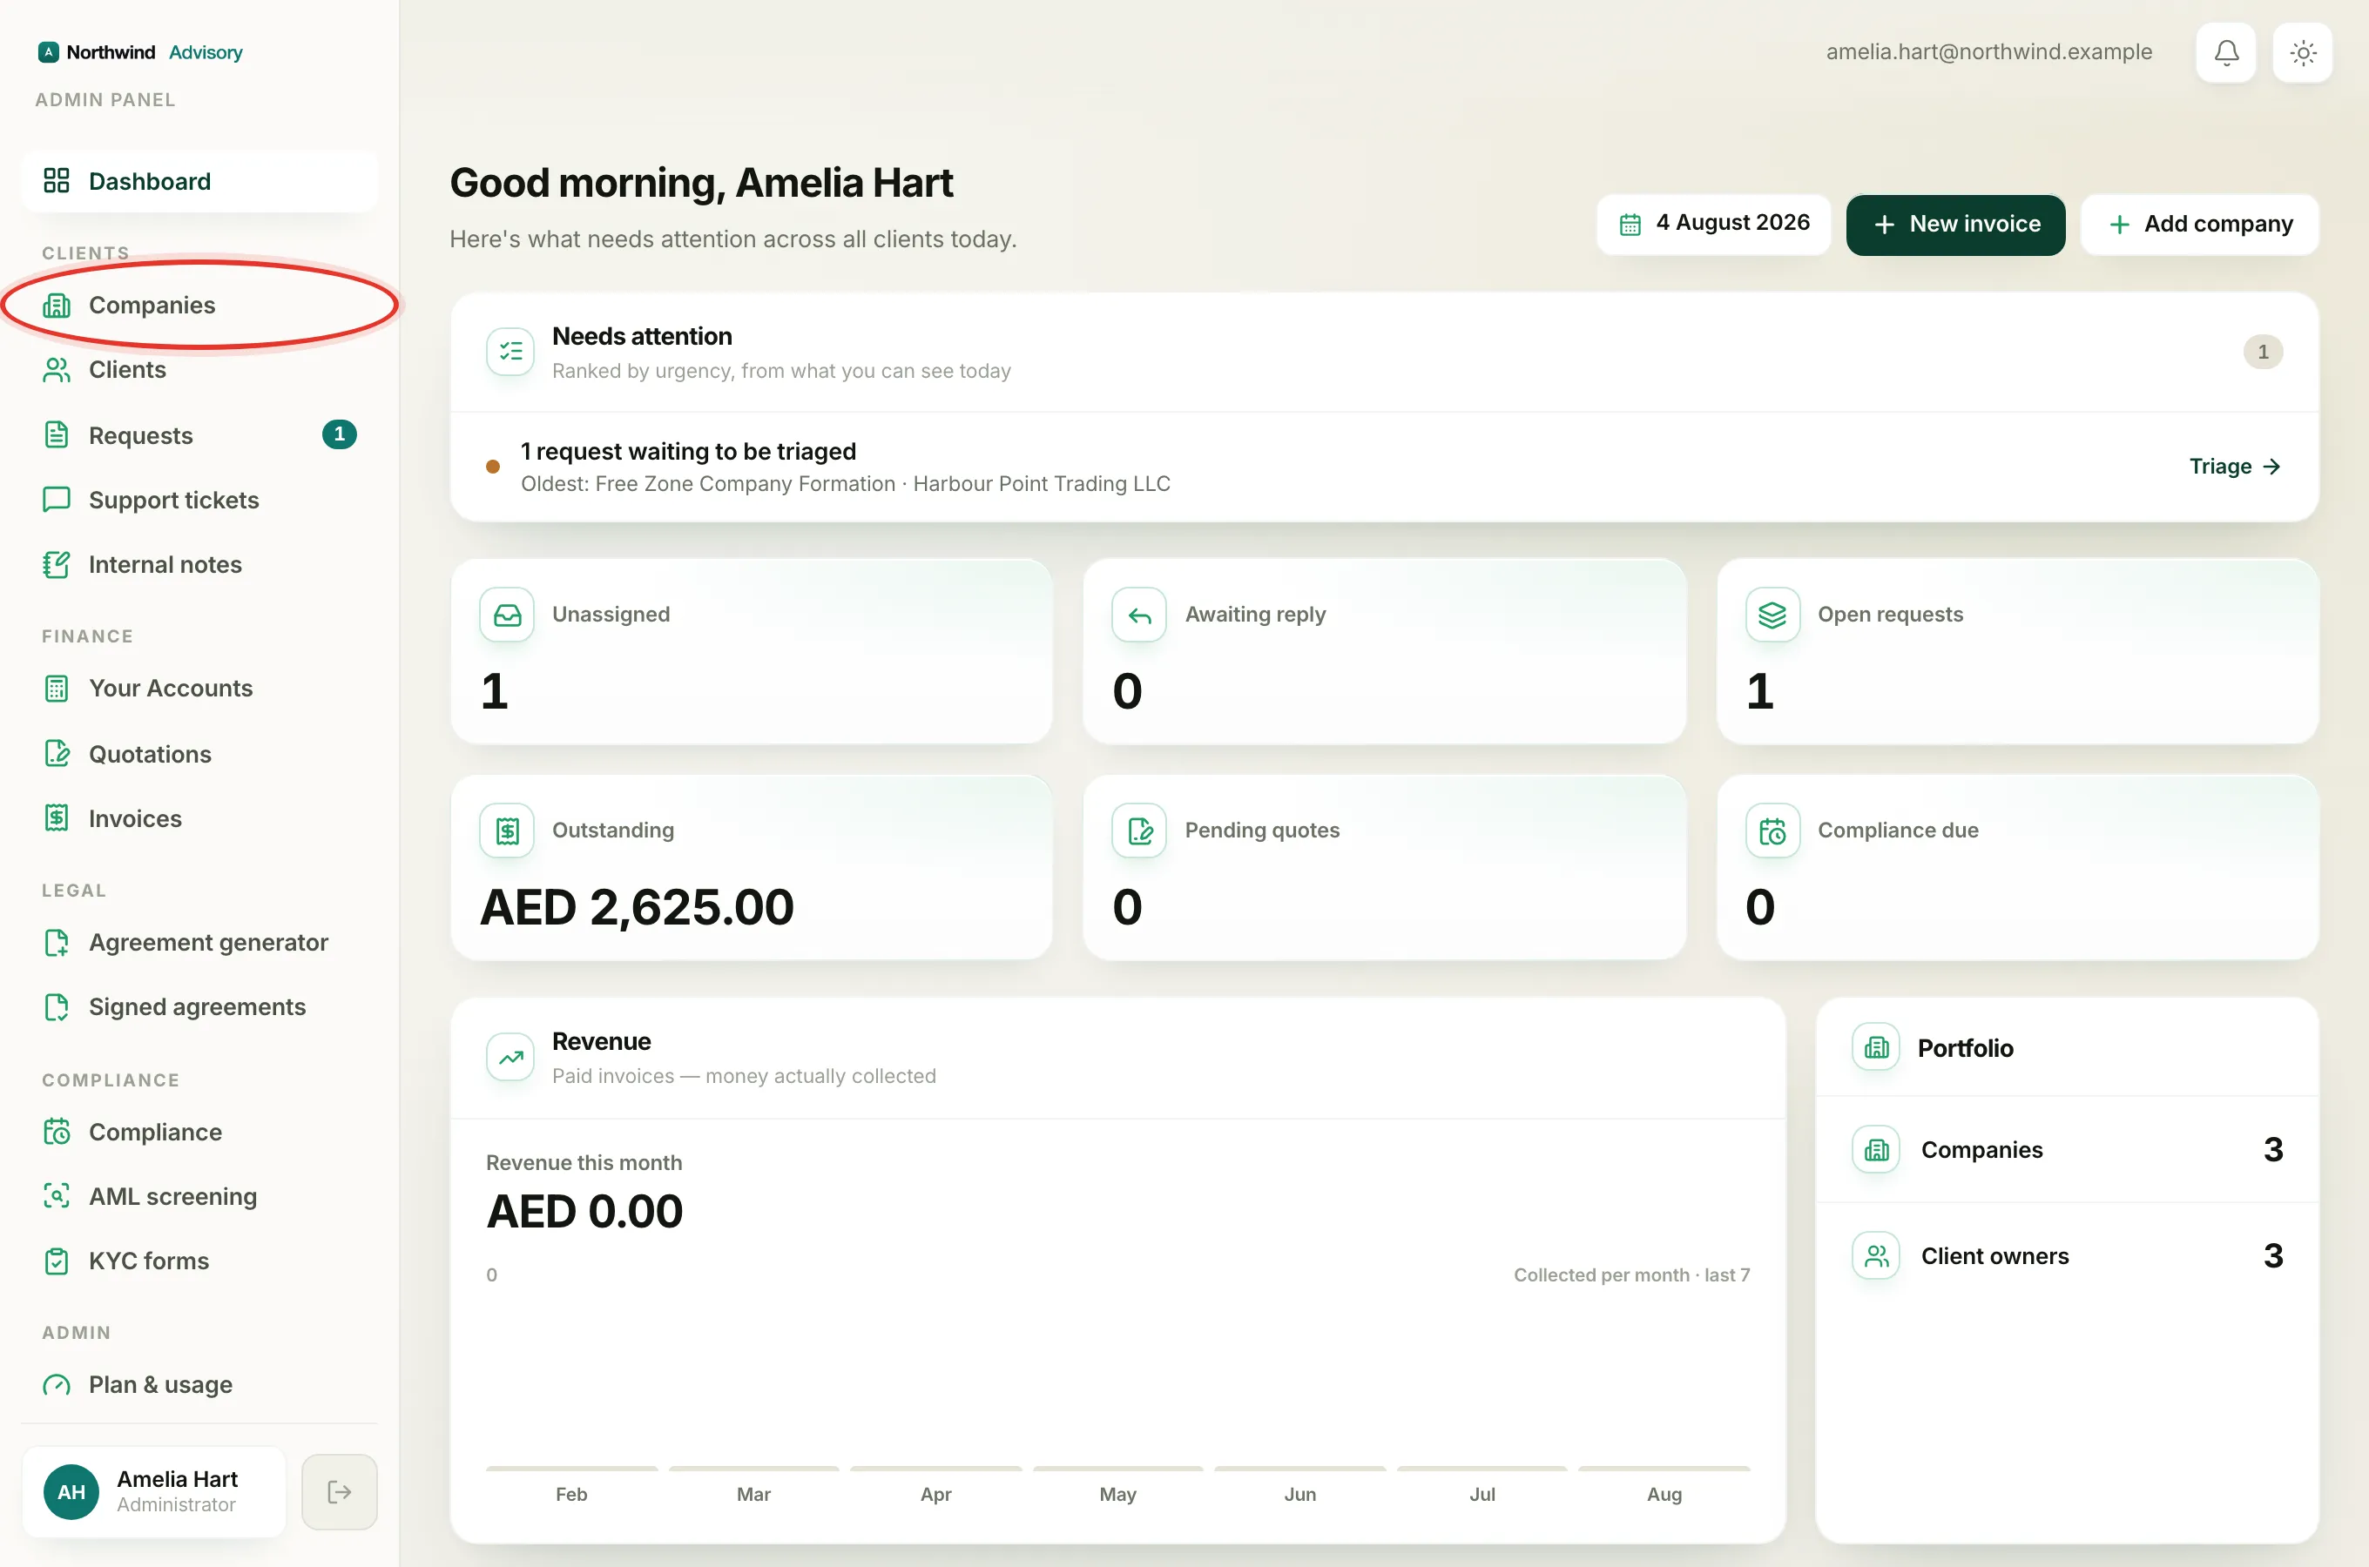Click the Unassigned inbox icon

tap(507, 615)
